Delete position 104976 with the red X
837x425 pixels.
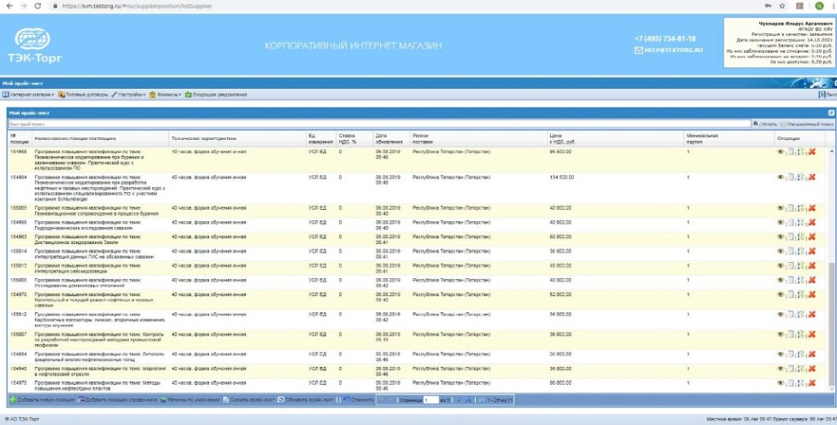[812, 384]
